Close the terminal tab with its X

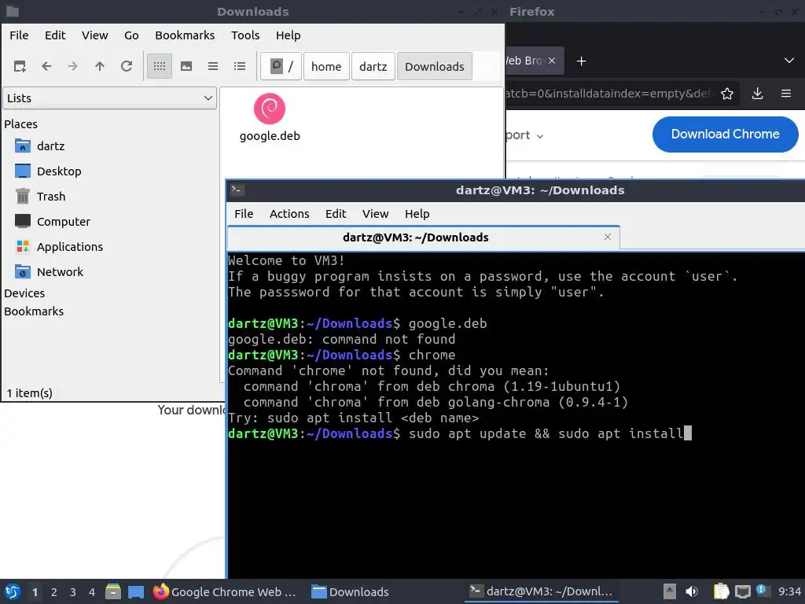point(608,237)
